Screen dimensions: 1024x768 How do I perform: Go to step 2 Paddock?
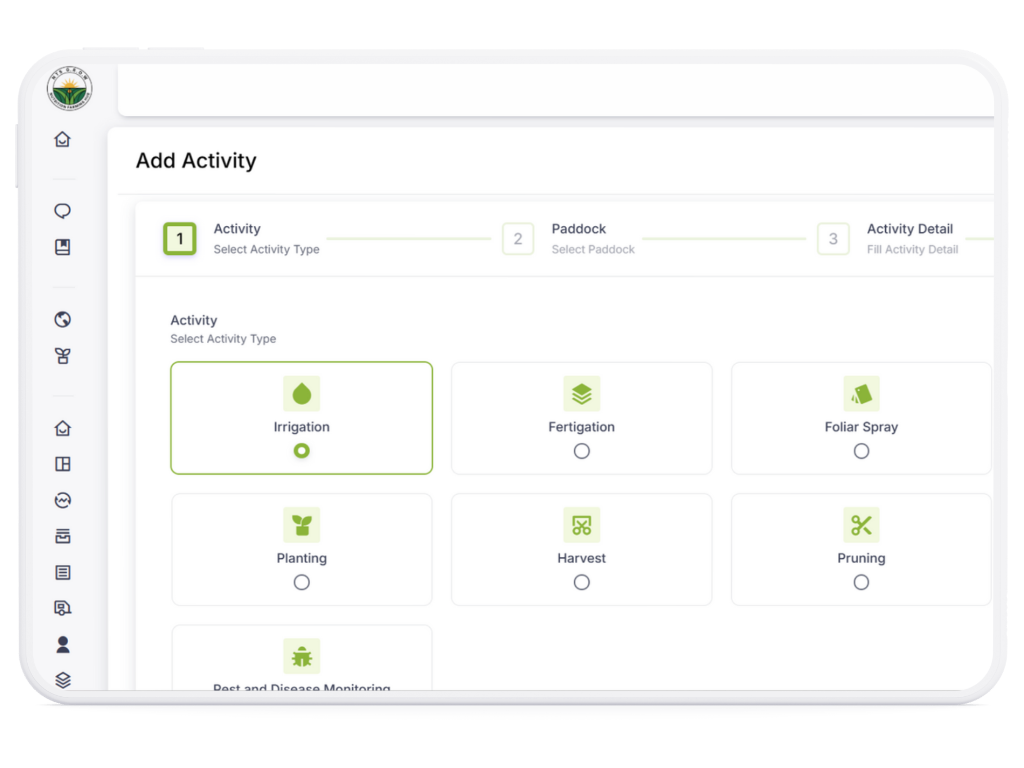[x=518, y=239]
